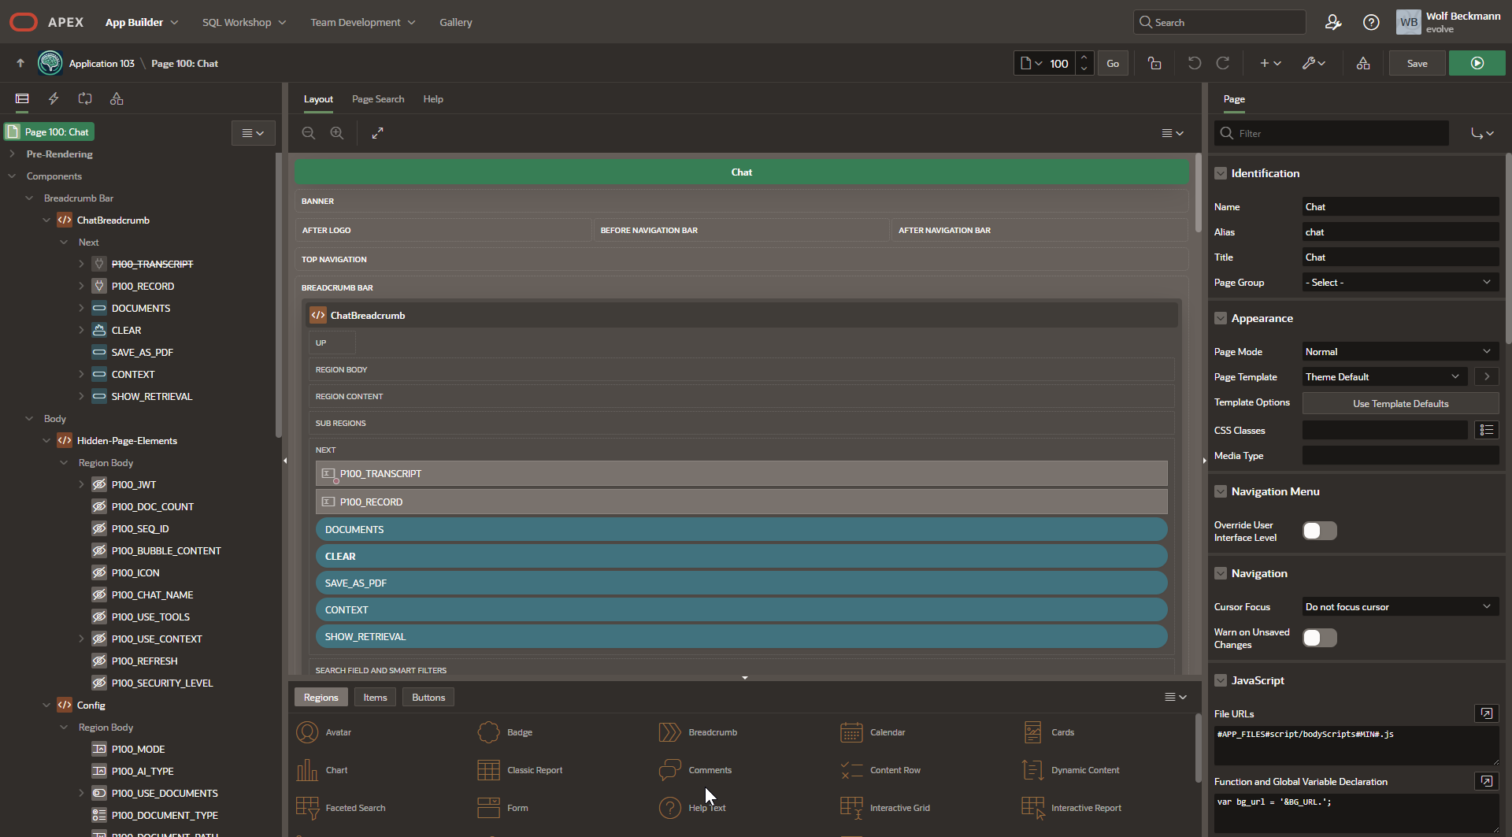Switch to the Page Search tab

coord(378,99)
